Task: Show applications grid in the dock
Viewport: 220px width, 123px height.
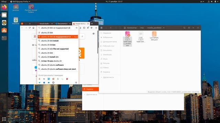Action: [4, 119]
